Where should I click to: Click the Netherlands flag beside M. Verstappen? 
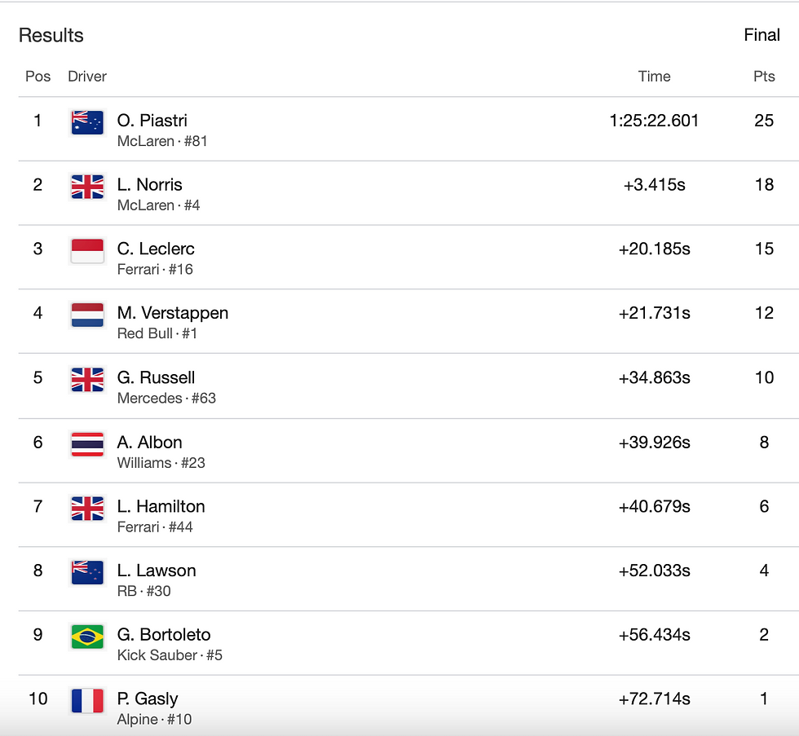click(87, 315)
